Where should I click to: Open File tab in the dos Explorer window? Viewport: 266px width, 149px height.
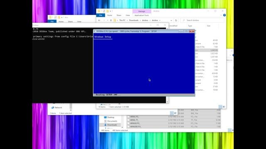[52, 22]
